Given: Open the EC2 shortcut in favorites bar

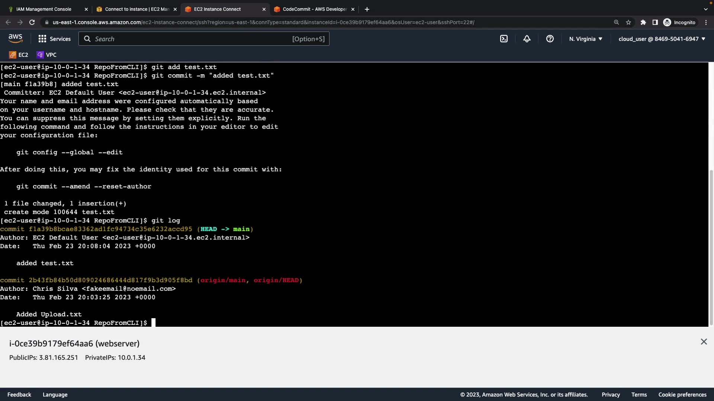Looking at the screenshot, I should (x=19, y=55).
